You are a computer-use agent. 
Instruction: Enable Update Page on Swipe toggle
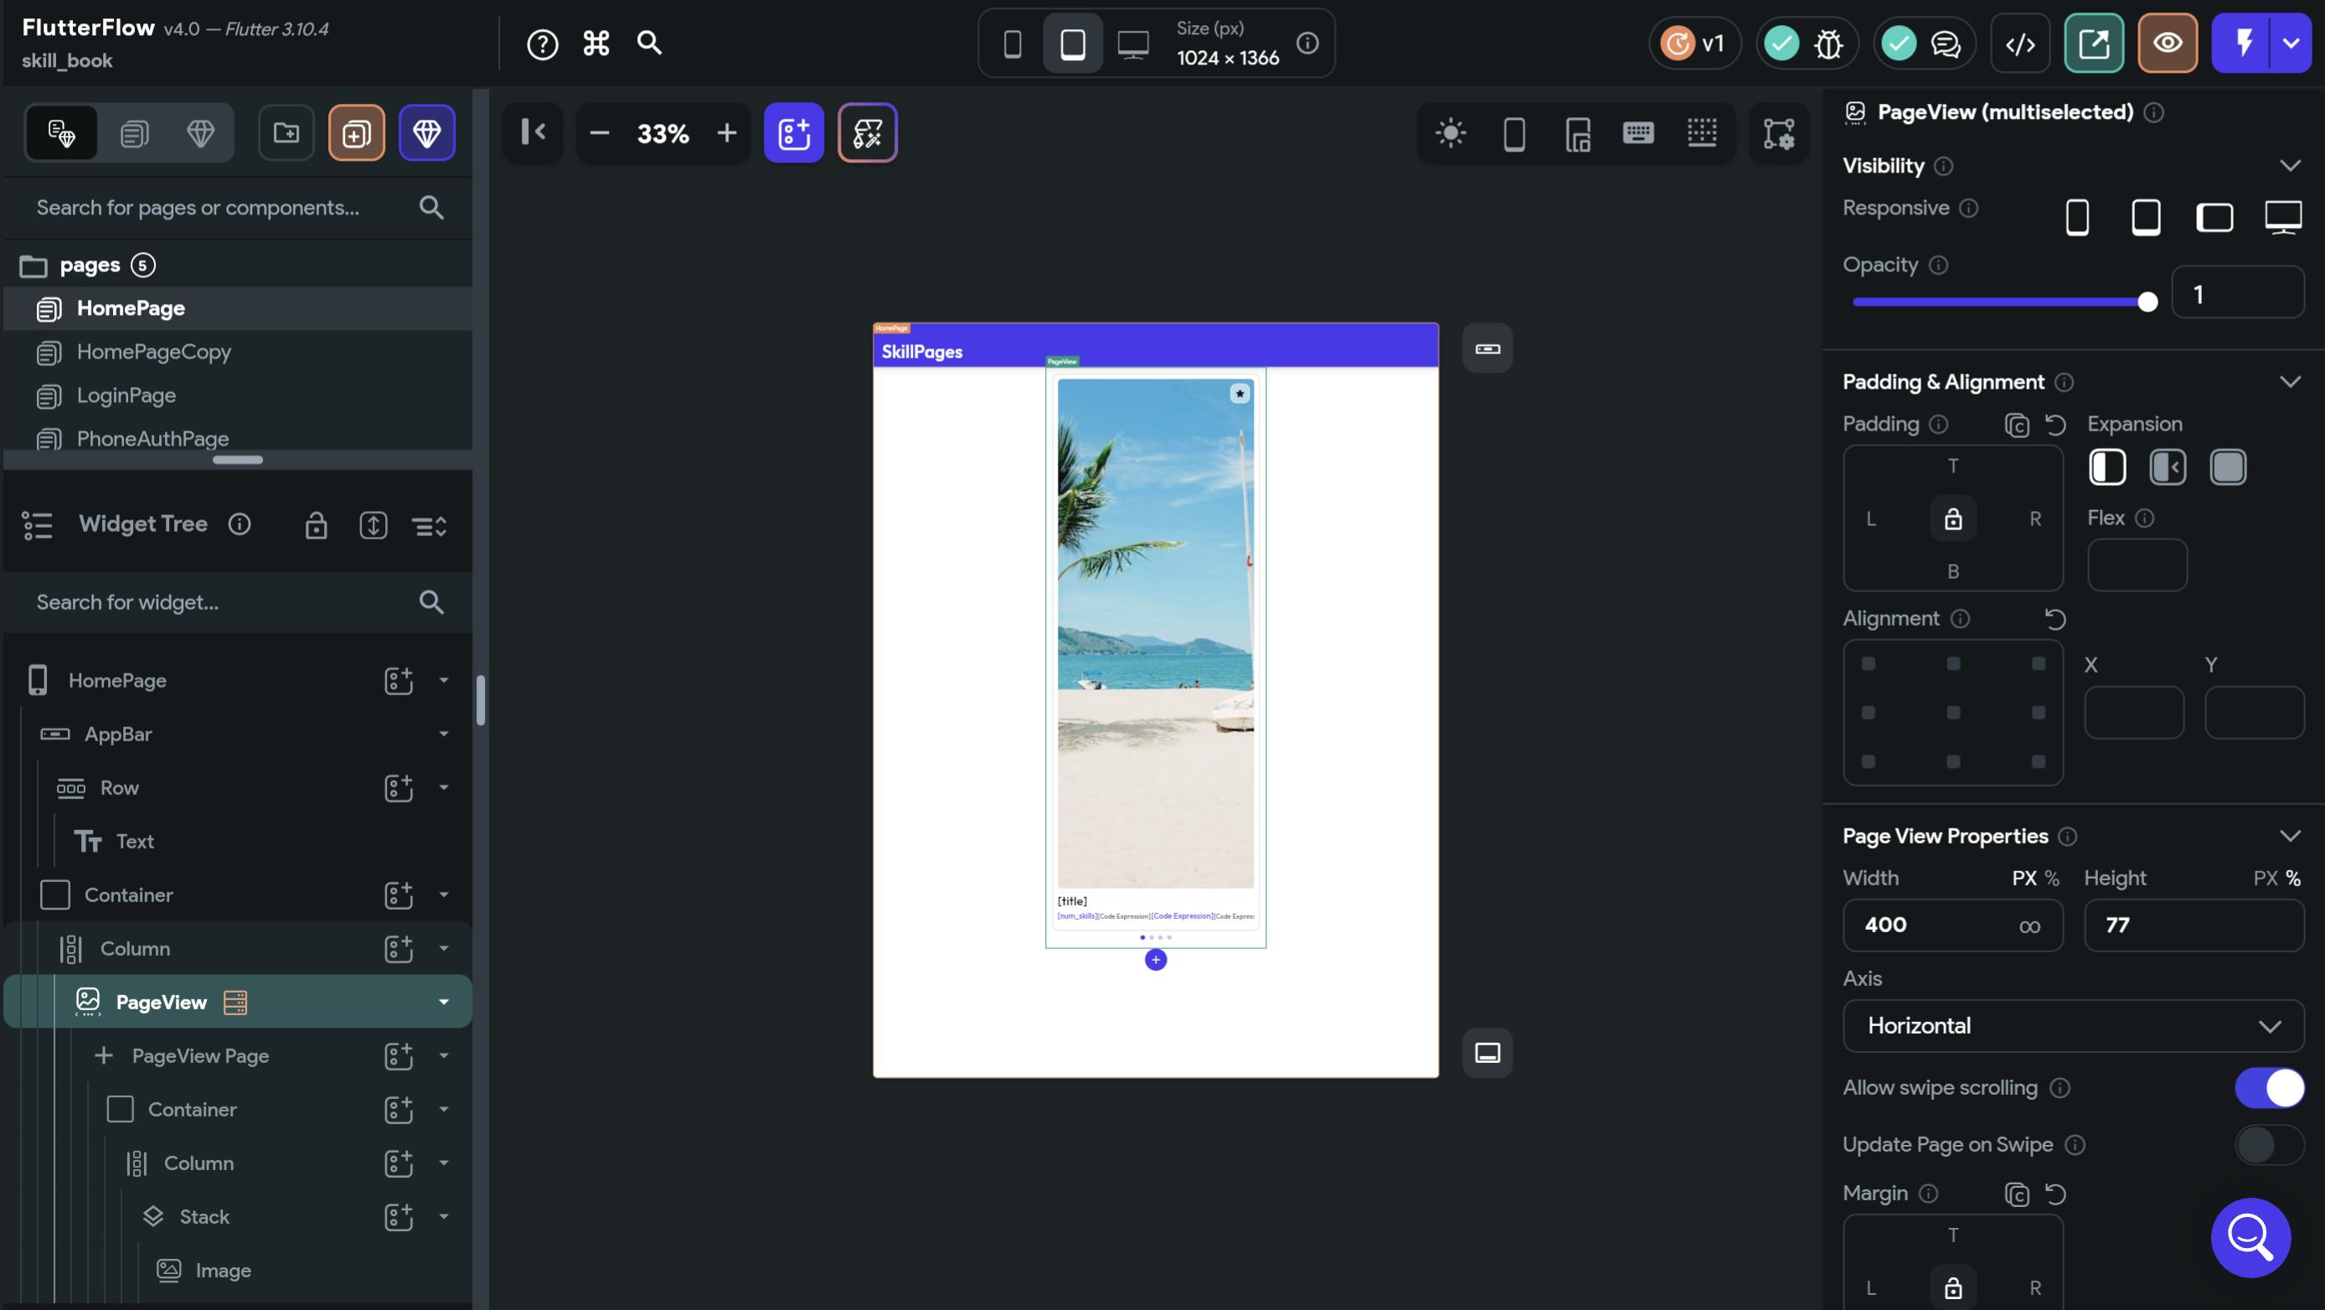[2269, 1145]
